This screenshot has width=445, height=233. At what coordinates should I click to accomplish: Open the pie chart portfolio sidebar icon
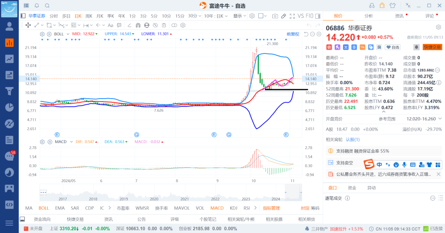click(9, 107)
